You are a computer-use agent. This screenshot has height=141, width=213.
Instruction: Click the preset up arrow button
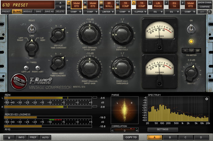pos(60,3)
